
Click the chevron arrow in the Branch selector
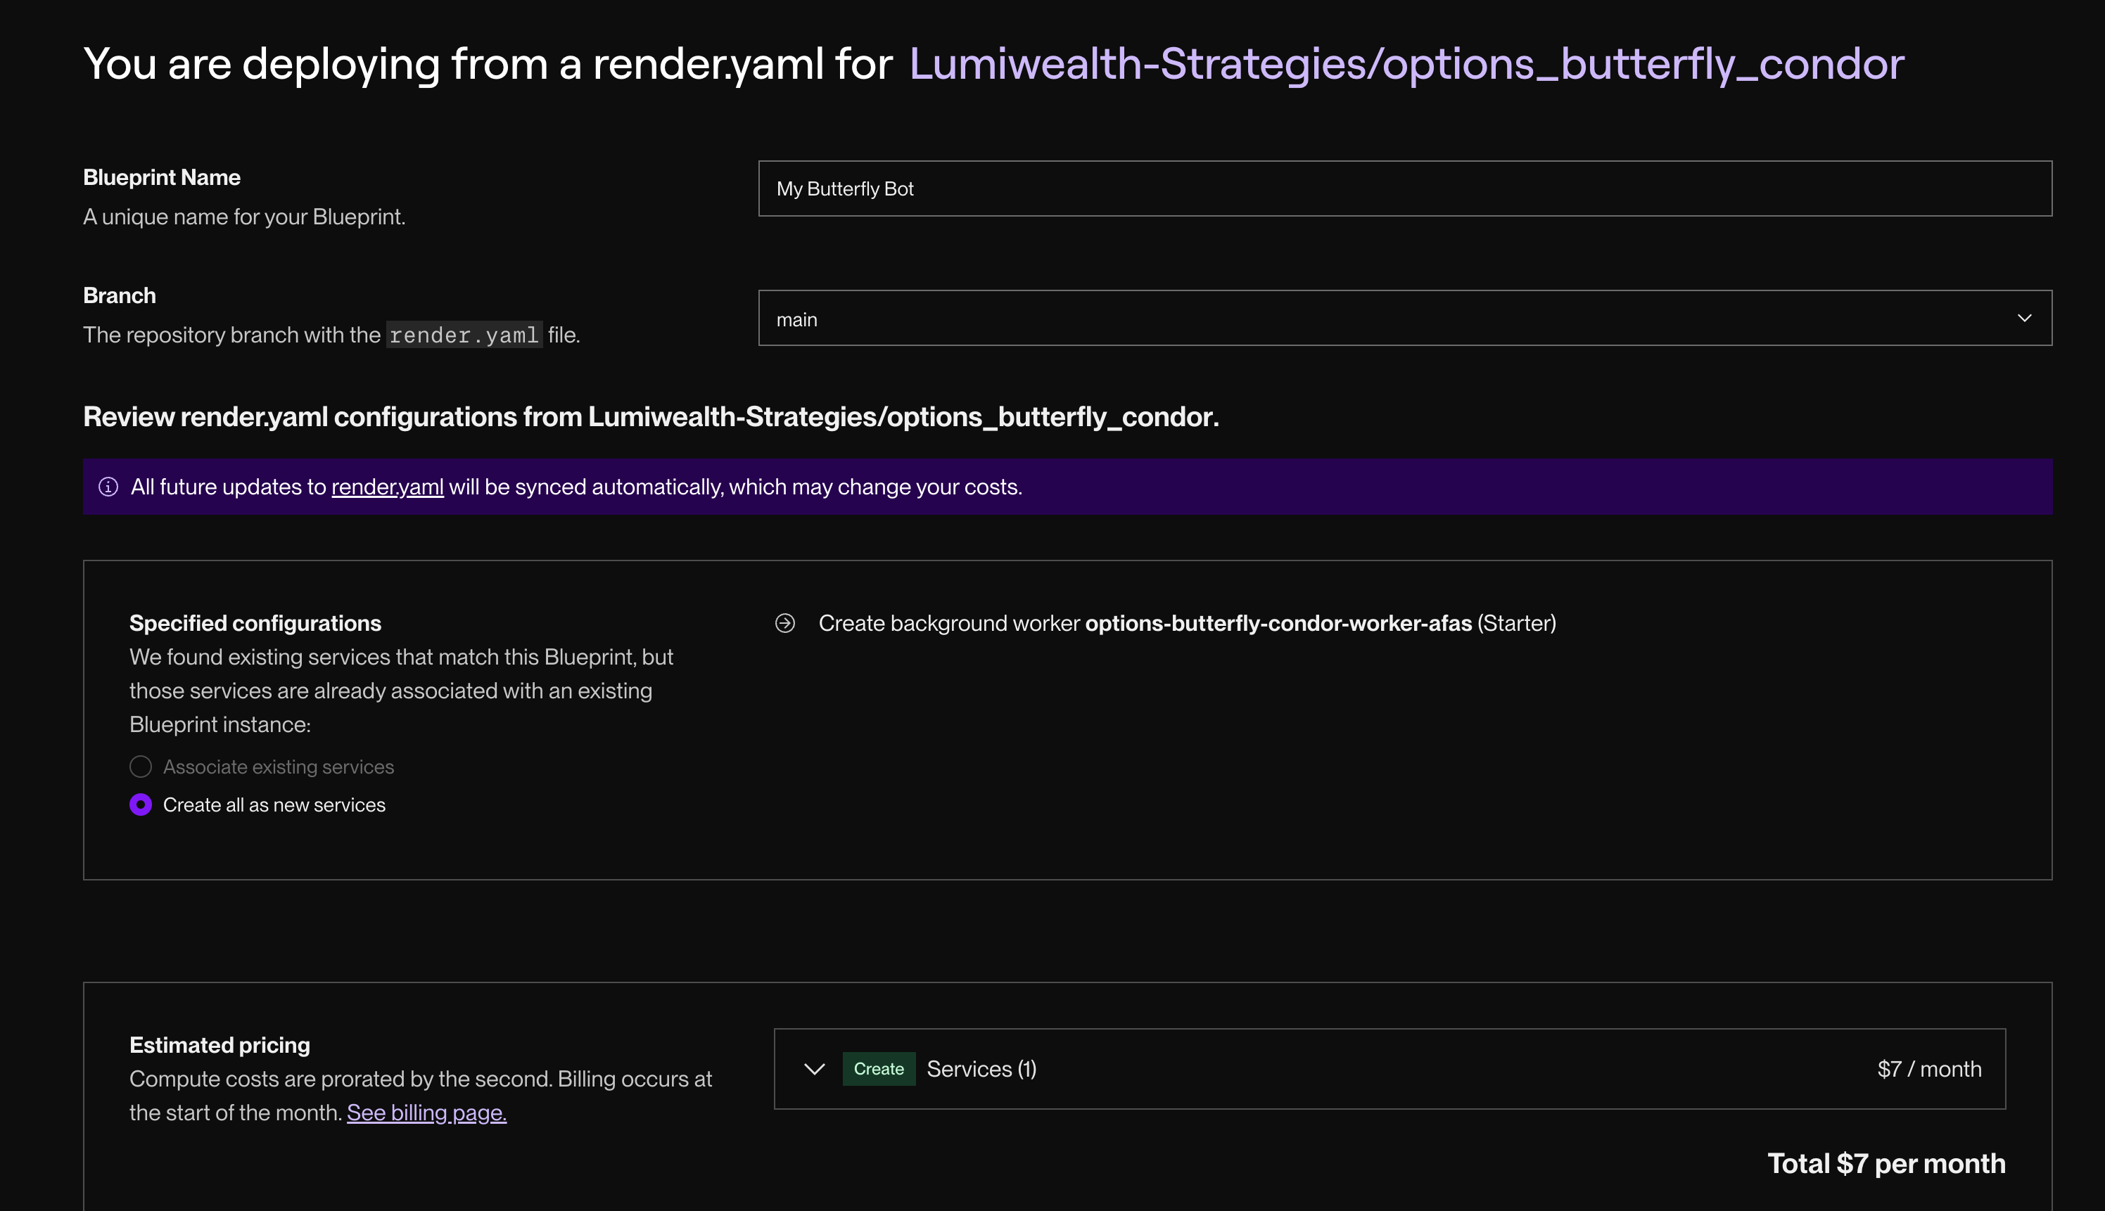[2024, 319]
